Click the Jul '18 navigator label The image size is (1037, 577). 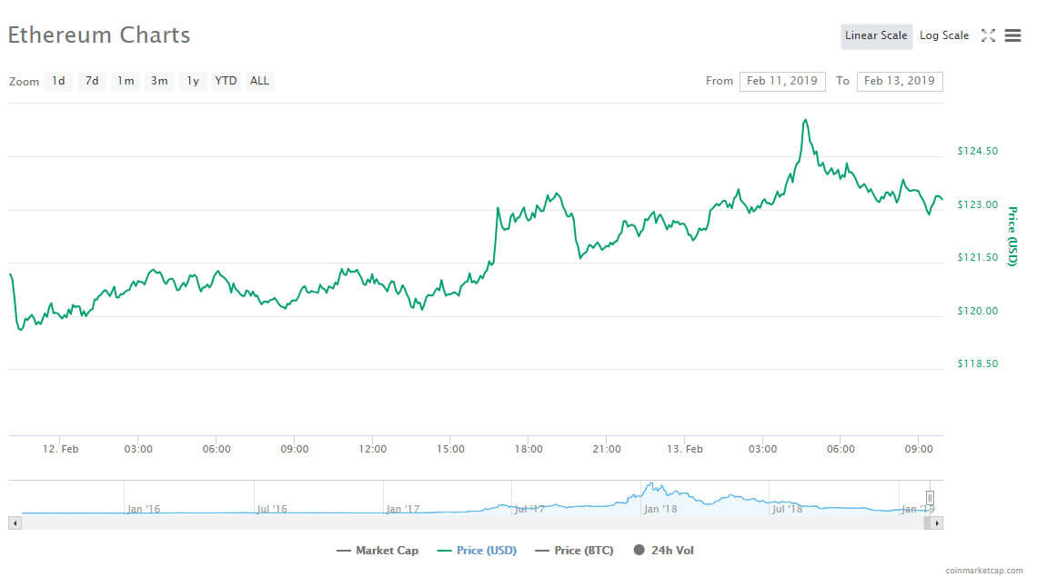(x=787, y=510)
